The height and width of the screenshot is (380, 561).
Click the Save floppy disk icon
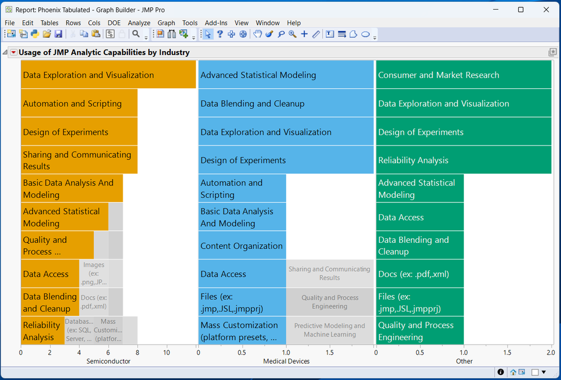58,34
